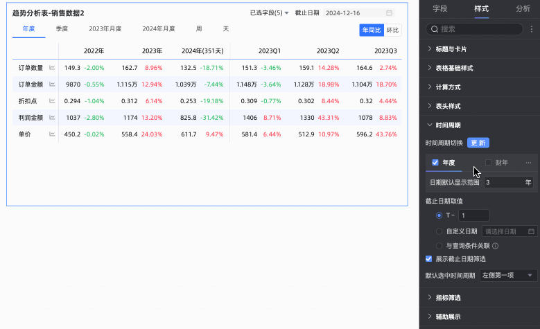Click the 搜索 search input field
The height and width of the screenshot is (329, 540).
[x=475, y=29]
